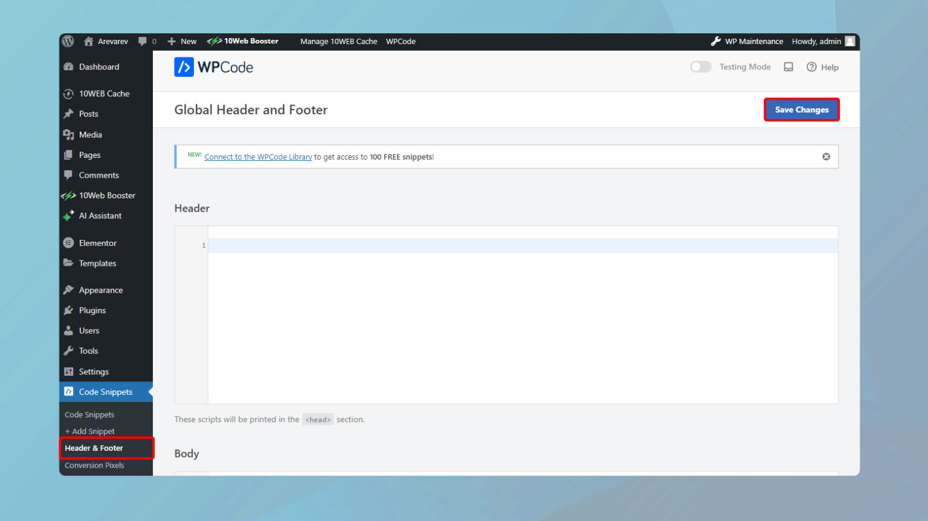
Task: Follow the Connect to the WPCode Library link
Action: [258, 157]
